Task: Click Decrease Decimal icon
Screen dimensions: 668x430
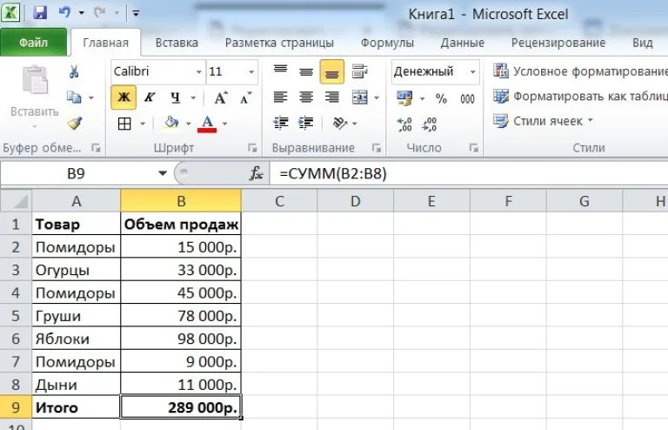Action: 430,124
